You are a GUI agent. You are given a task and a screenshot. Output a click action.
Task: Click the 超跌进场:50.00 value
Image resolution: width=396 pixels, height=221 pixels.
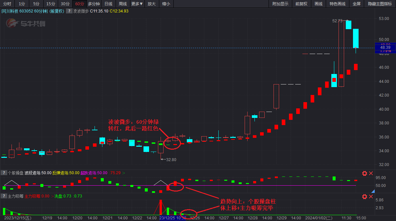tap(94, 173)
